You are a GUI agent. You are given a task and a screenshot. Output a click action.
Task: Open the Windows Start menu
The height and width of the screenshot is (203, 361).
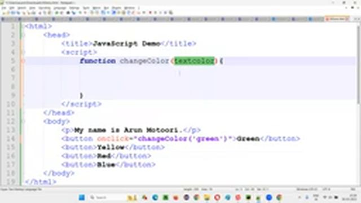pos(82,197)
